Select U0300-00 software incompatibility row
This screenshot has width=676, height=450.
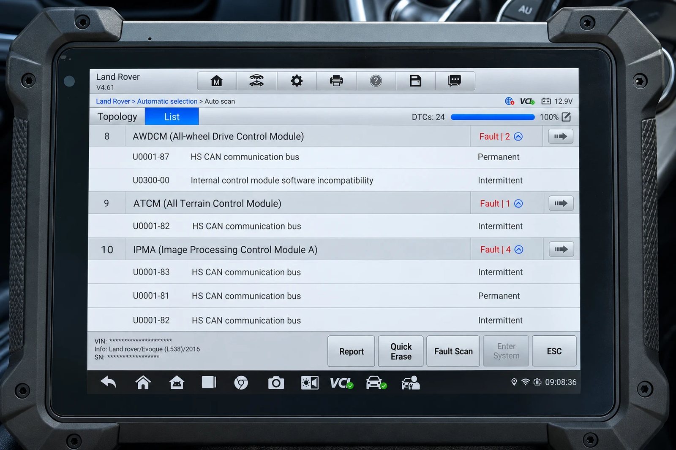click(x=334, y=180)
